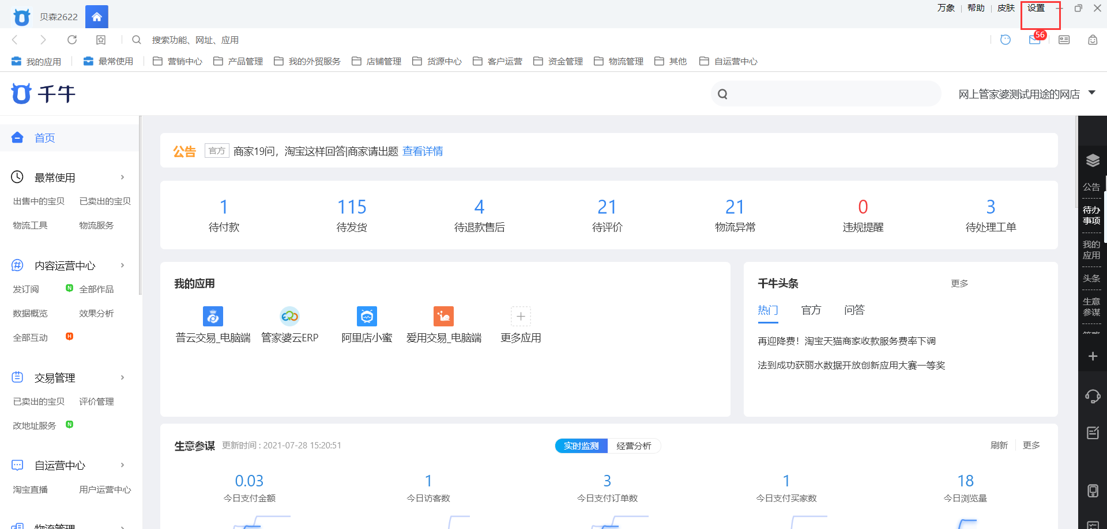
Task: Launch 爱用交易_电脑端 app icon
Action: [444, 316]
